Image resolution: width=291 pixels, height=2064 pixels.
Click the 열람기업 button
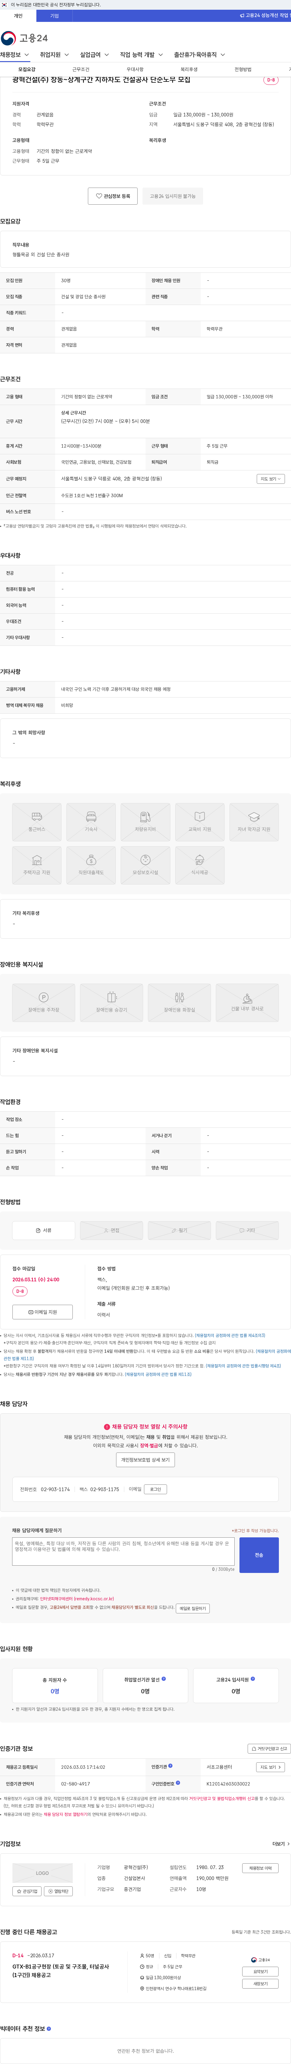[x=59, y=1891]
